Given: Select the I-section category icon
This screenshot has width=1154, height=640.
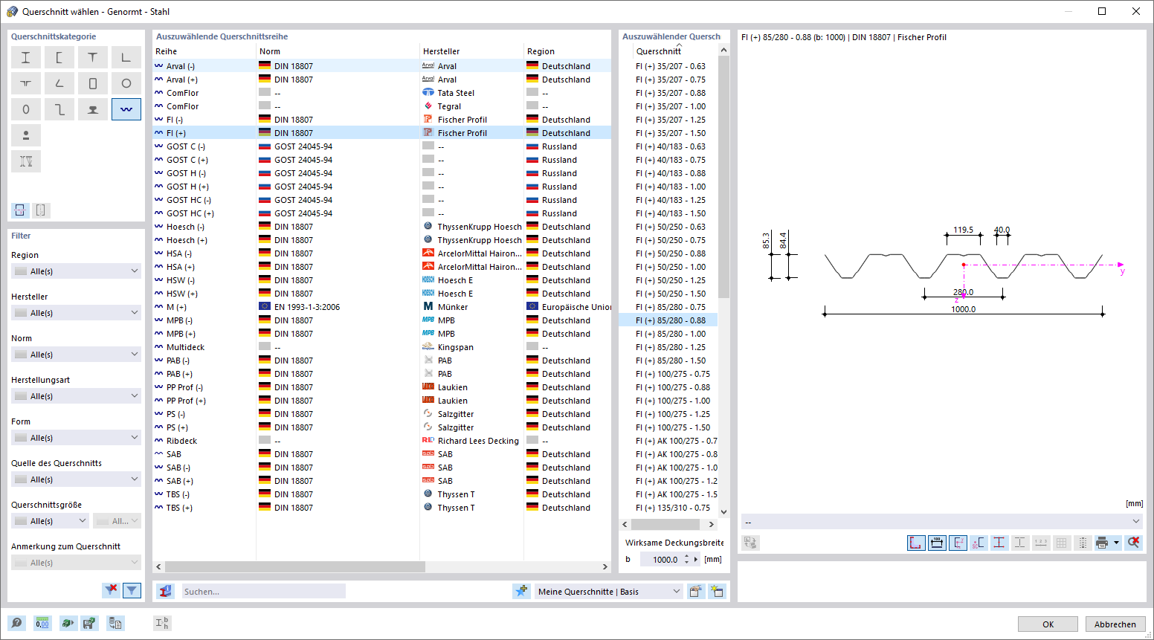Looking at the screenshot, I should coord(26,57).
